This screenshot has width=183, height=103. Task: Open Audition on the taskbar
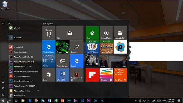96,100
